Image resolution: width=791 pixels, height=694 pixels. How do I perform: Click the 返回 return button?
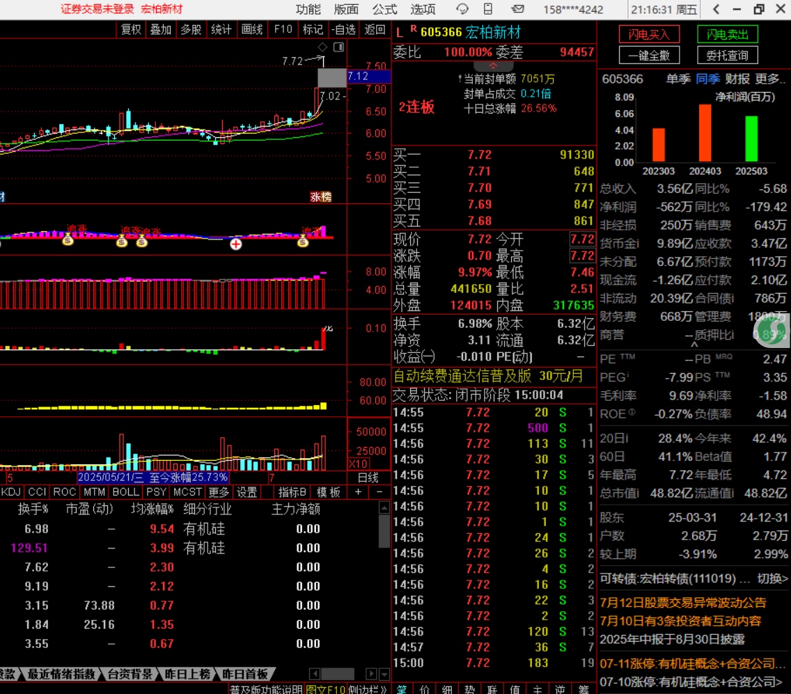point(375,30)
